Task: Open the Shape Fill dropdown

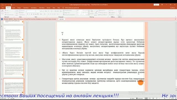Action: pyautogui.click(x=102, y=11)
